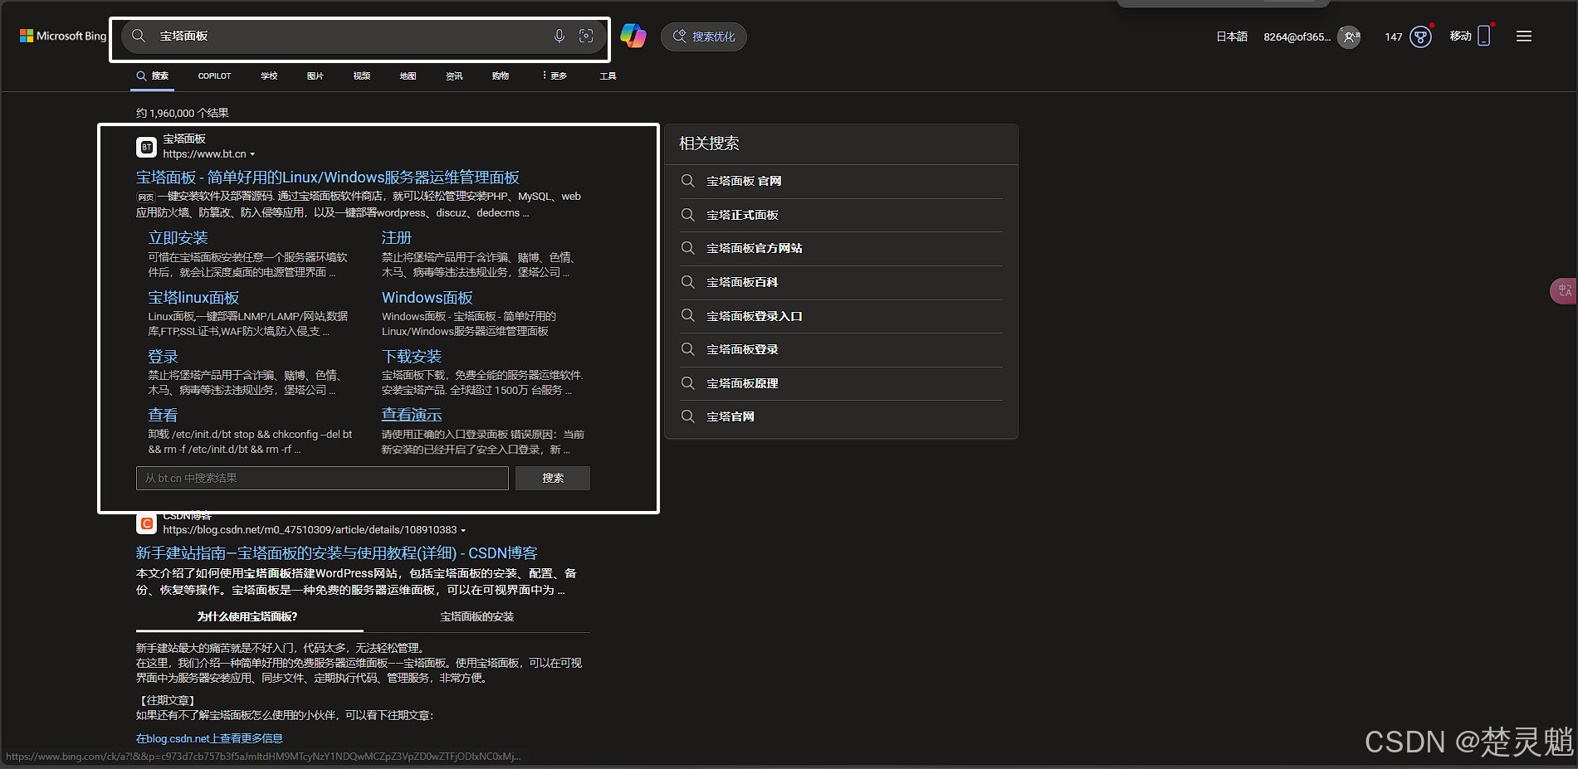1578x769 pixels.
Task: Open 在blog.csdn.net上查看更多信息 link
Action: point(209,738)
